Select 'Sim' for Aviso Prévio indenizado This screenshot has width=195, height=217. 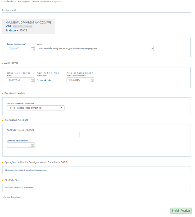point(38,80)
